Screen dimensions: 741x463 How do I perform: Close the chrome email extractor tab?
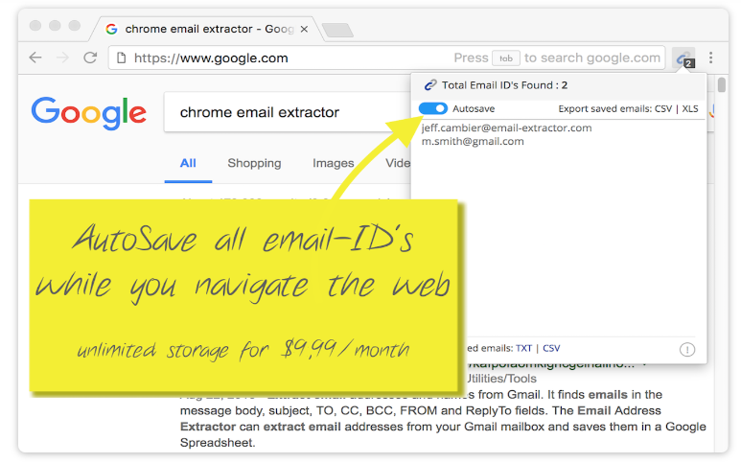click(304, 29)
